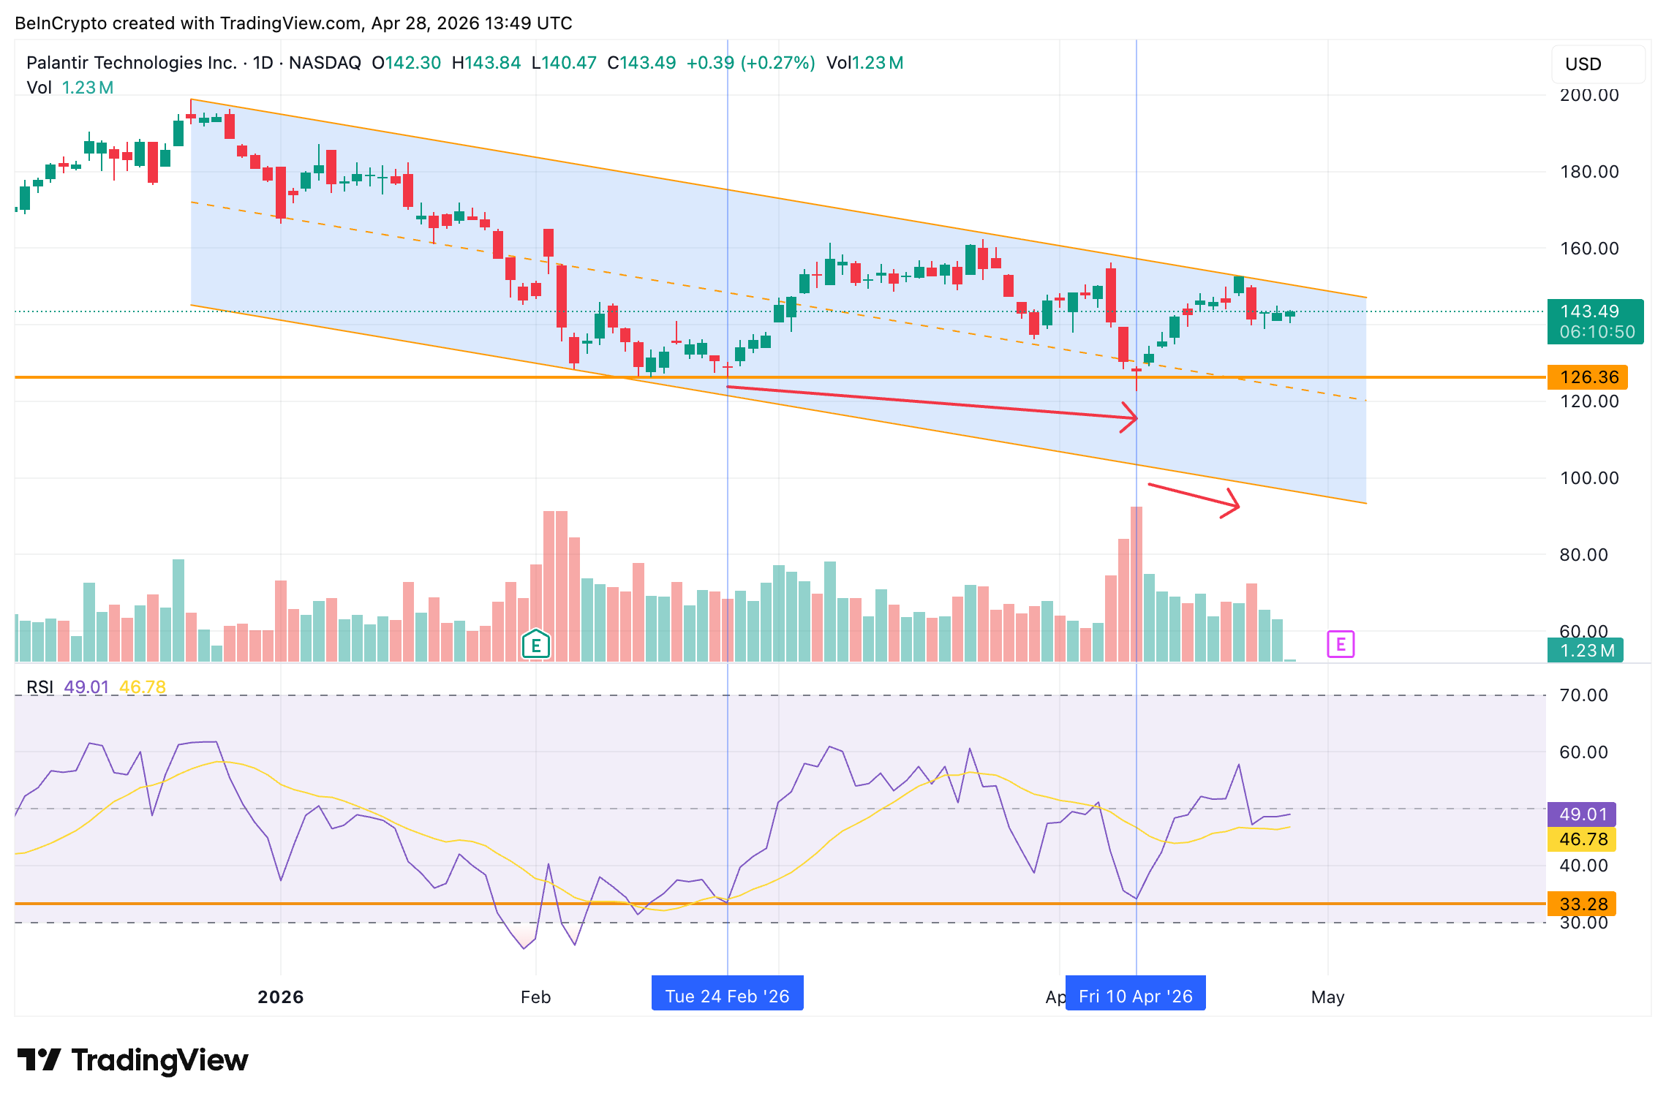1666x1104 pixels.
Task: Click the orange 33.28 RSI level label
Action: point(1582,904)
